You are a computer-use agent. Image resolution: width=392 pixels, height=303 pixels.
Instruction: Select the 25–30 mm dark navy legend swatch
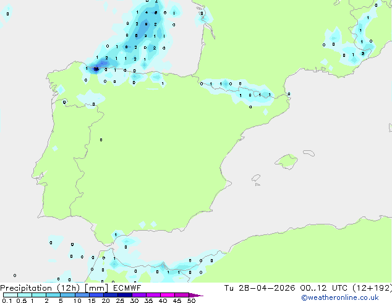pyautogui.click(x=125, y=295)
